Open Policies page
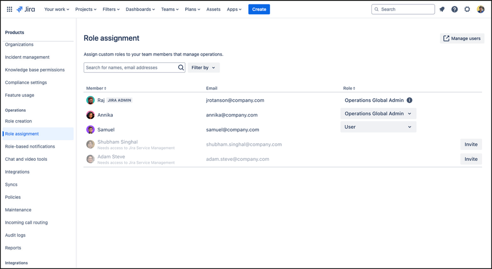This screenshot has width=492, height=269. click(x=13, y=197)
